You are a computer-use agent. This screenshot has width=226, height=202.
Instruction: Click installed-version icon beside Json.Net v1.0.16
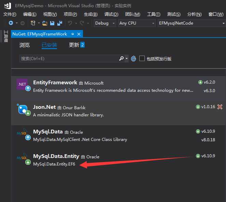tap(198, 107)
